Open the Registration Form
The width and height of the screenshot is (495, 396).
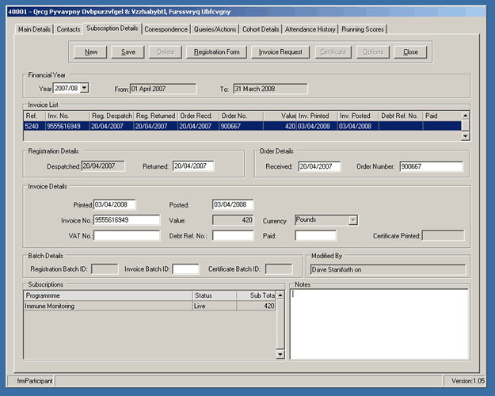click(216, 51)
